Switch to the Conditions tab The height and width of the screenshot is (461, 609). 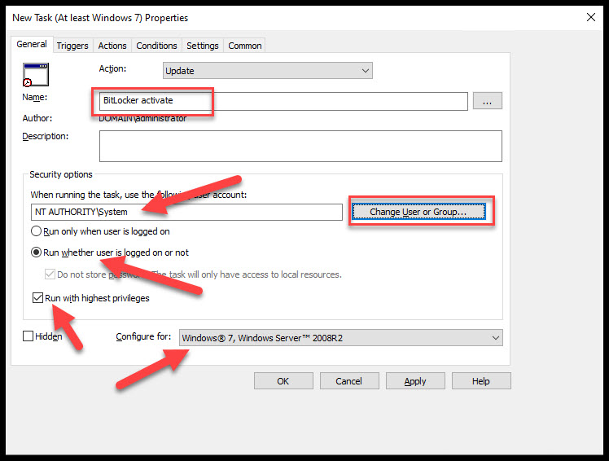156,46
